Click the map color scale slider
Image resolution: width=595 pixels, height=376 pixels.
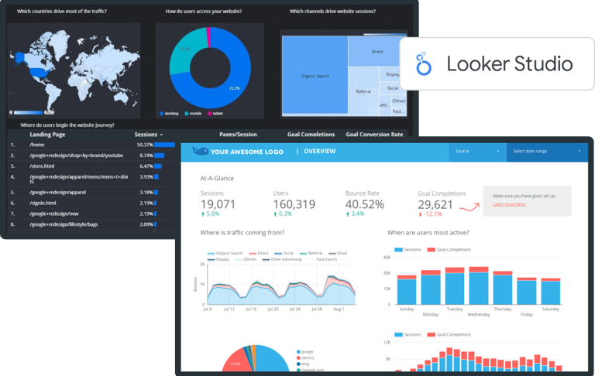pyautogui.click(x=28, y=112)
